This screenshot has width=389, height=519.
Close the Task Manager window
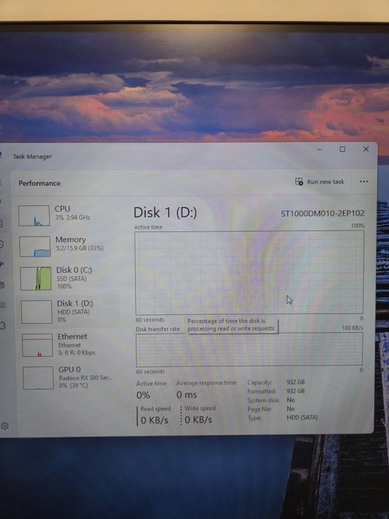[366, 149]
